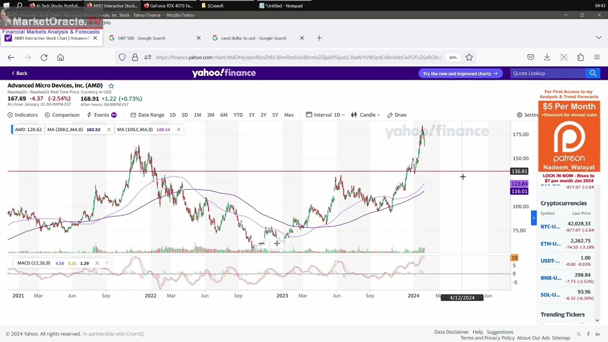The width and height of the screenshot is (608, 342).
Task: Add AMD to watchlist with the star icon
Action: 111,86
